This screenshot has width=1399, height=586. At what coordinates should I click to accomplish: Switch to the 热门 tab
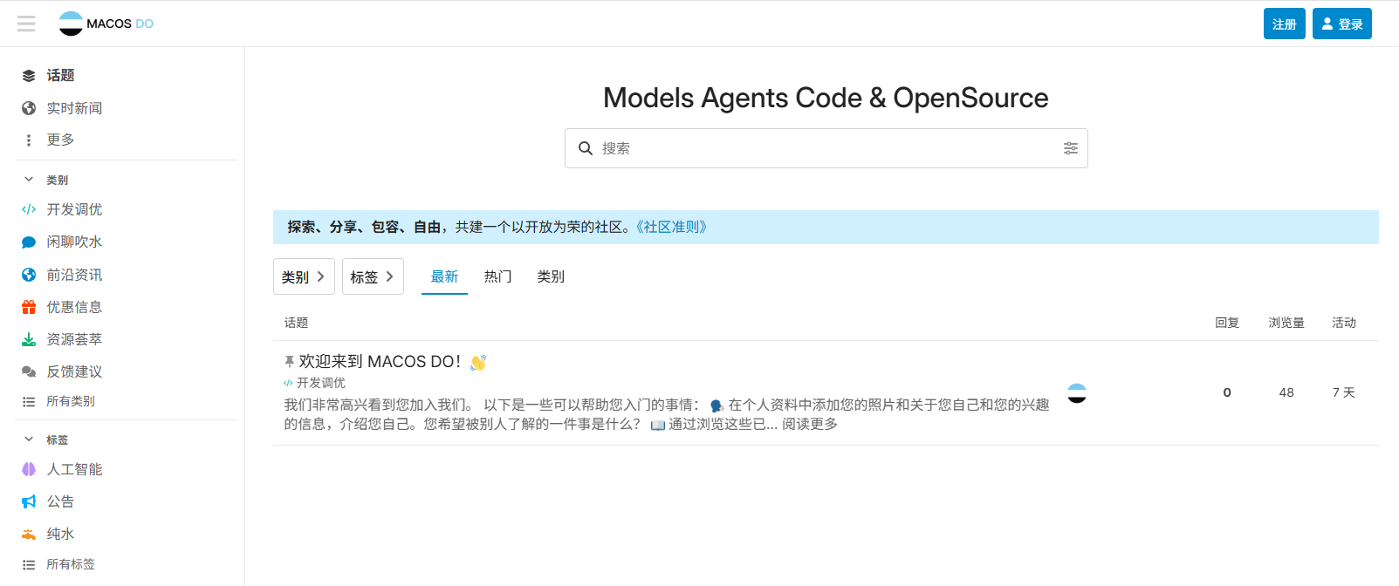pyautogui.click(x=497, y=276)
